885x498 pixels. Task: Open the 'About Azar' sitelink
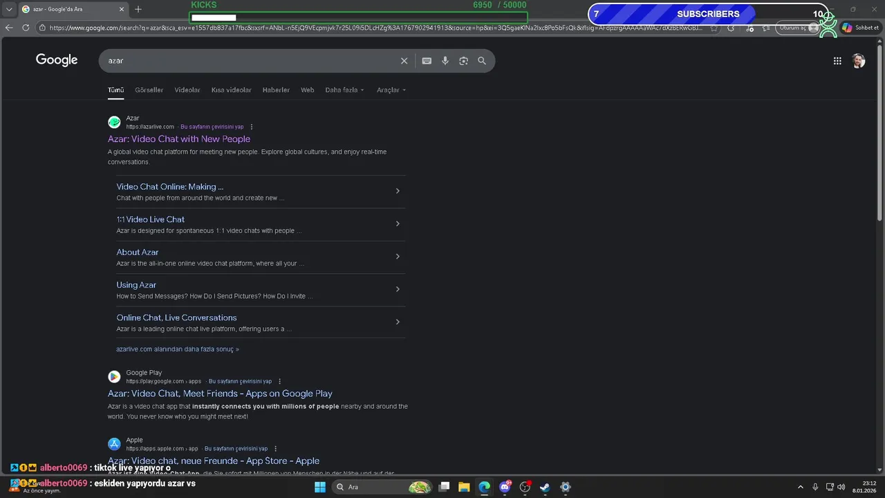138,252
